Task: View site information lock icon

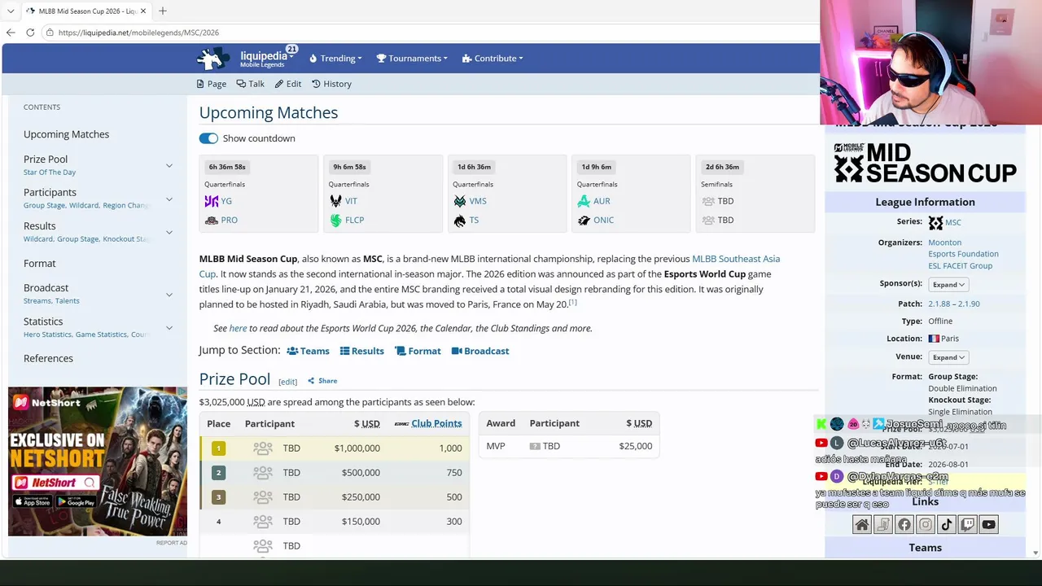Action: pyautogui.click(x=50, y=33)
